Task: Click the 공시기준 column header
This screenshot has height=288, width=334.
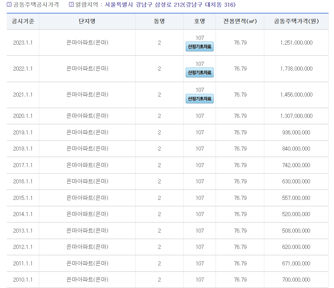Action: (x=22, y=21)
